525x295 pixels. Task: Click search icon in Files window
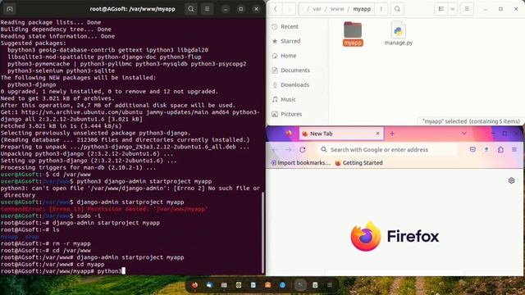[x=397, y=9]
